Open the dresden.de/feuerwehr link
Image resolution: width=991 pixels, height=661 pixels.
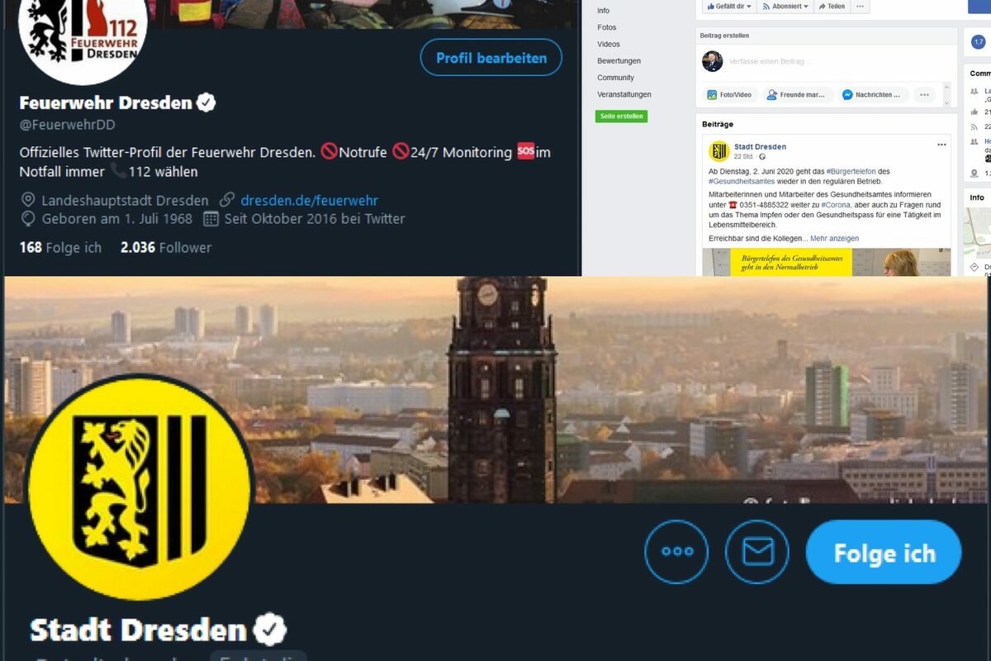point(310,200)
